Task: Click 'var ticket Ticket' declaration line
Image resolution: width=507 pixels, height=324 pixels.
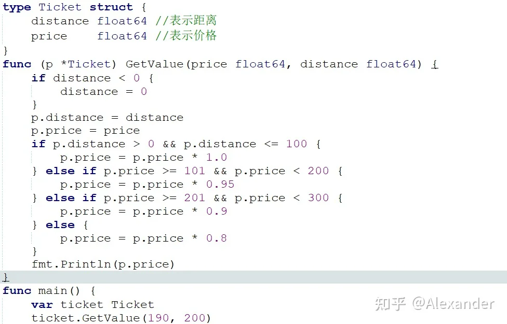Action: point(92,305)
